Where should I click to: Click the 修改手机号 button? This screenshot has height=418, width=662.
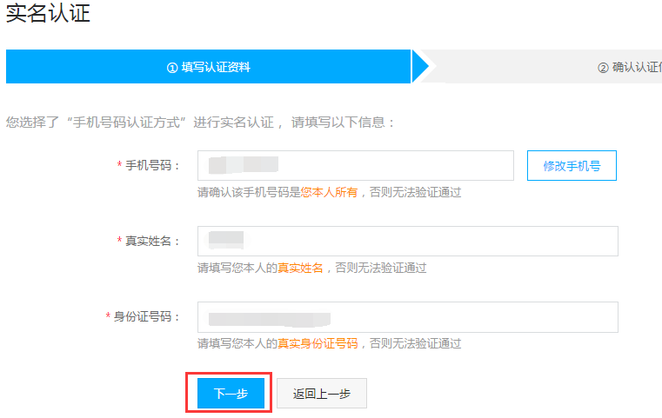pos(572,166)
